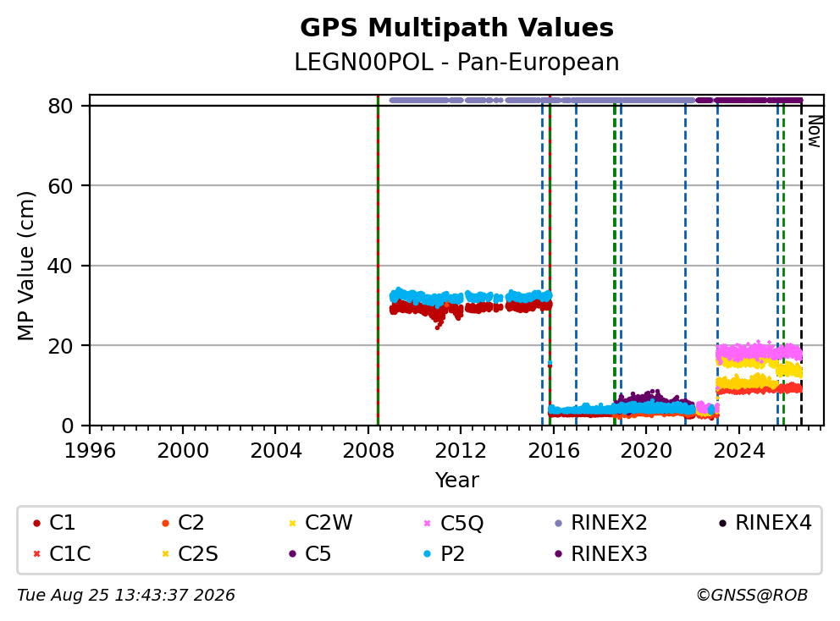Click the C5Q legend entry

[454, 523]
